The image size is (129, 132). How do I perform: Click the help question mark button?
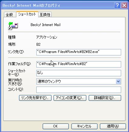pyautogui.click(x=117, y=5)
